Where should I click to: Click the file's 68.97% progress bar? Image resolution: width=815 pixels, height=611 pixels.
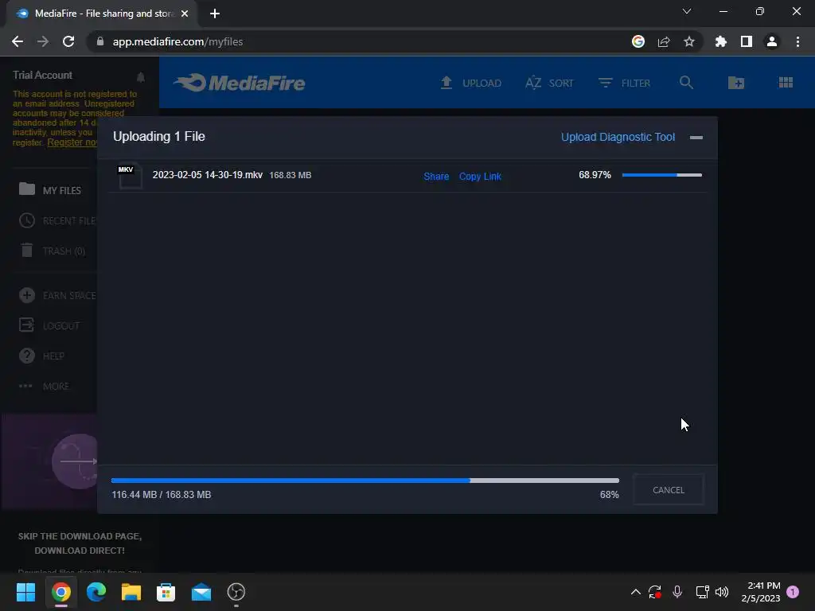[661, 175]
